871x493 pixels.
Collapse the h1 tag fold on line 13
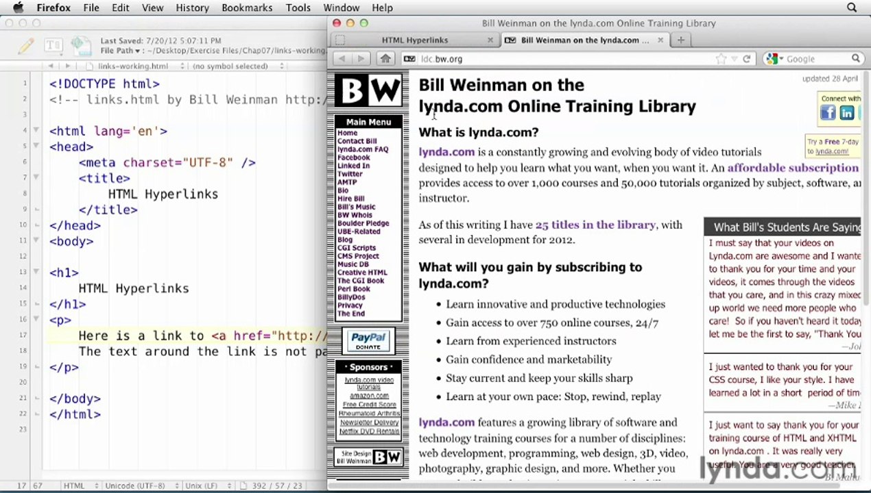tap(36, 272)
